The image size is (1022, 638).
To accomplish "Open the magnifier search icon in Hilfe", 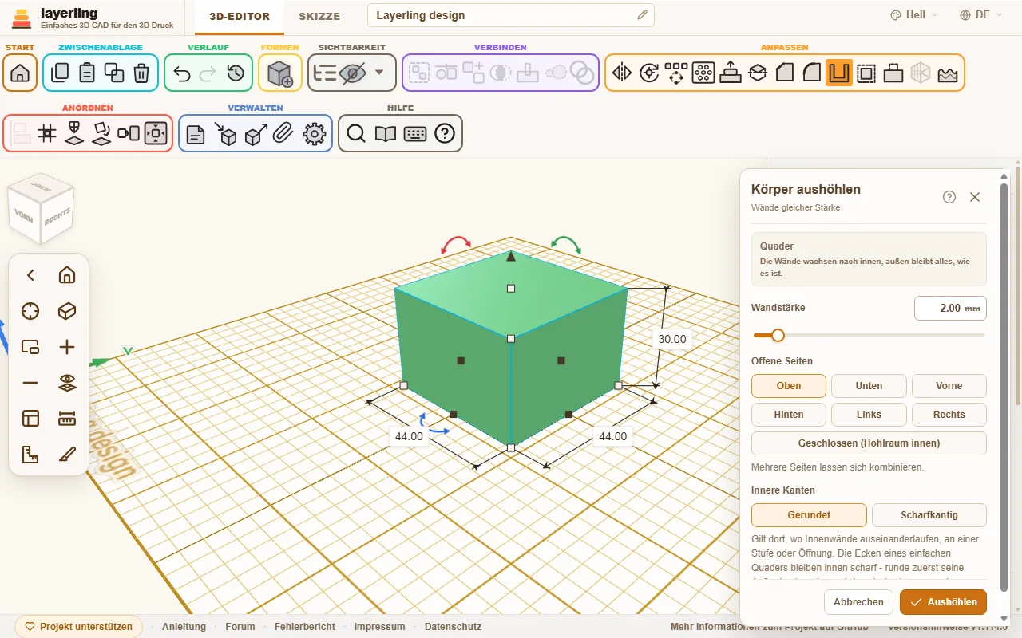I will click(x=356, y=134).
